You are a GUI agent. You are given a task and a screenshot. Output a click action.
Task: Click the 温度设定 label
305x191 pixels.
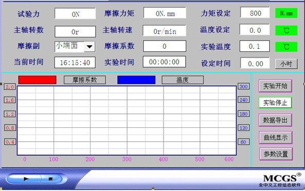(x=215, y=30)
